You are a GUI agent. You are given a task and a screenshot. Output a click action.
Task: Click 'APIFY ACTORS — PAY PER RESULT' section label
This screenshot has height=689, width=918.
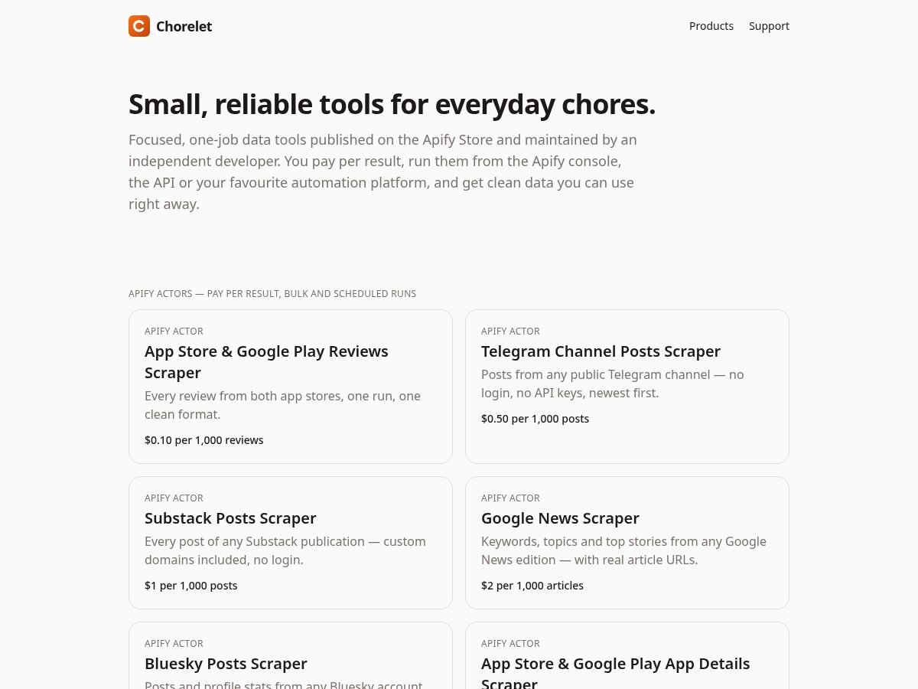(272, 294)
